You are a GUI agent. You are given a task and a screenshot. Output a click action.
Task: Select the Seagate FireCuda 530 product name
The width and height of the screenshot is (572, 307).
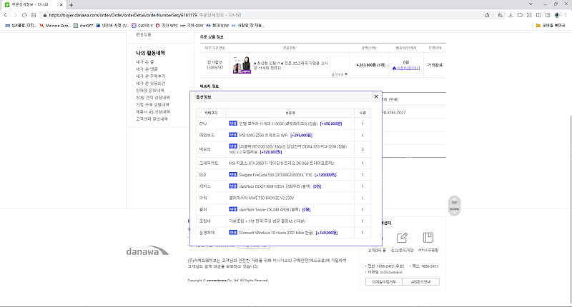[x=275, y=175]
